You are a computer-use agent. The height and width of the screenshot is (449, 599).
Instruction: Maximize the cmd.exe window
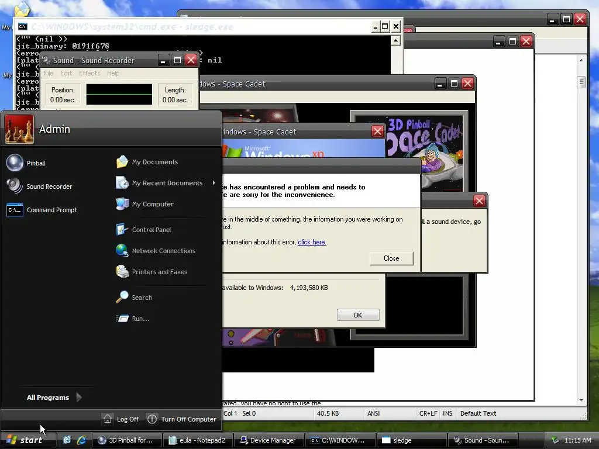coord(385,26)
